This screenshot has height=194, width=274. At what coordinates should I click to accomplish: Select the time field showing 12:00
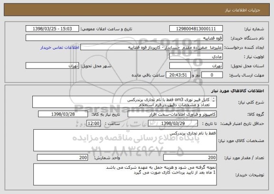tap(94, 123)
